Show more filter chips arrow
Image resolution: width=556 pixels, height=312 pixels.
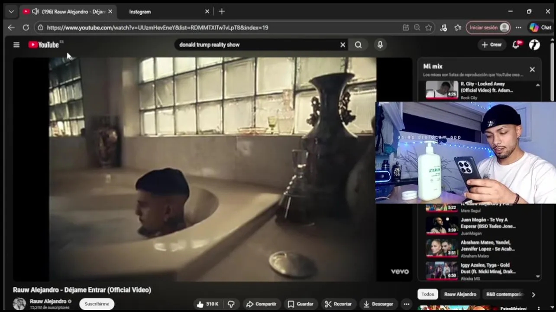pyautogui.click(x=533, y=295)
